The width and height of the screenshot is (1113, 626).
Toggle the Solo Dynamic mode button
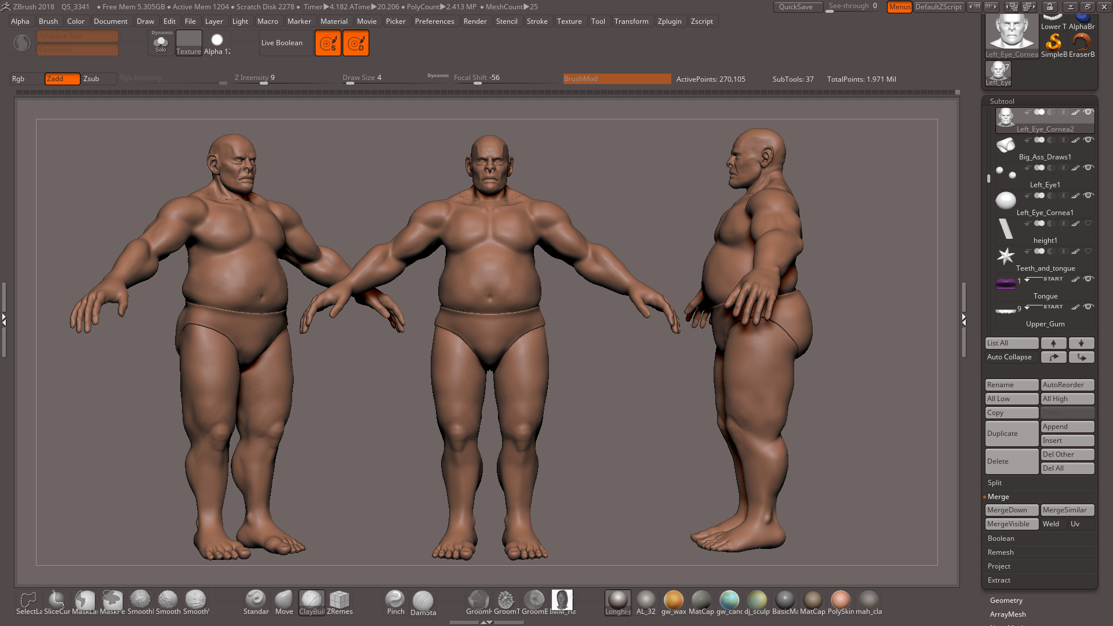tap(161, 43)
